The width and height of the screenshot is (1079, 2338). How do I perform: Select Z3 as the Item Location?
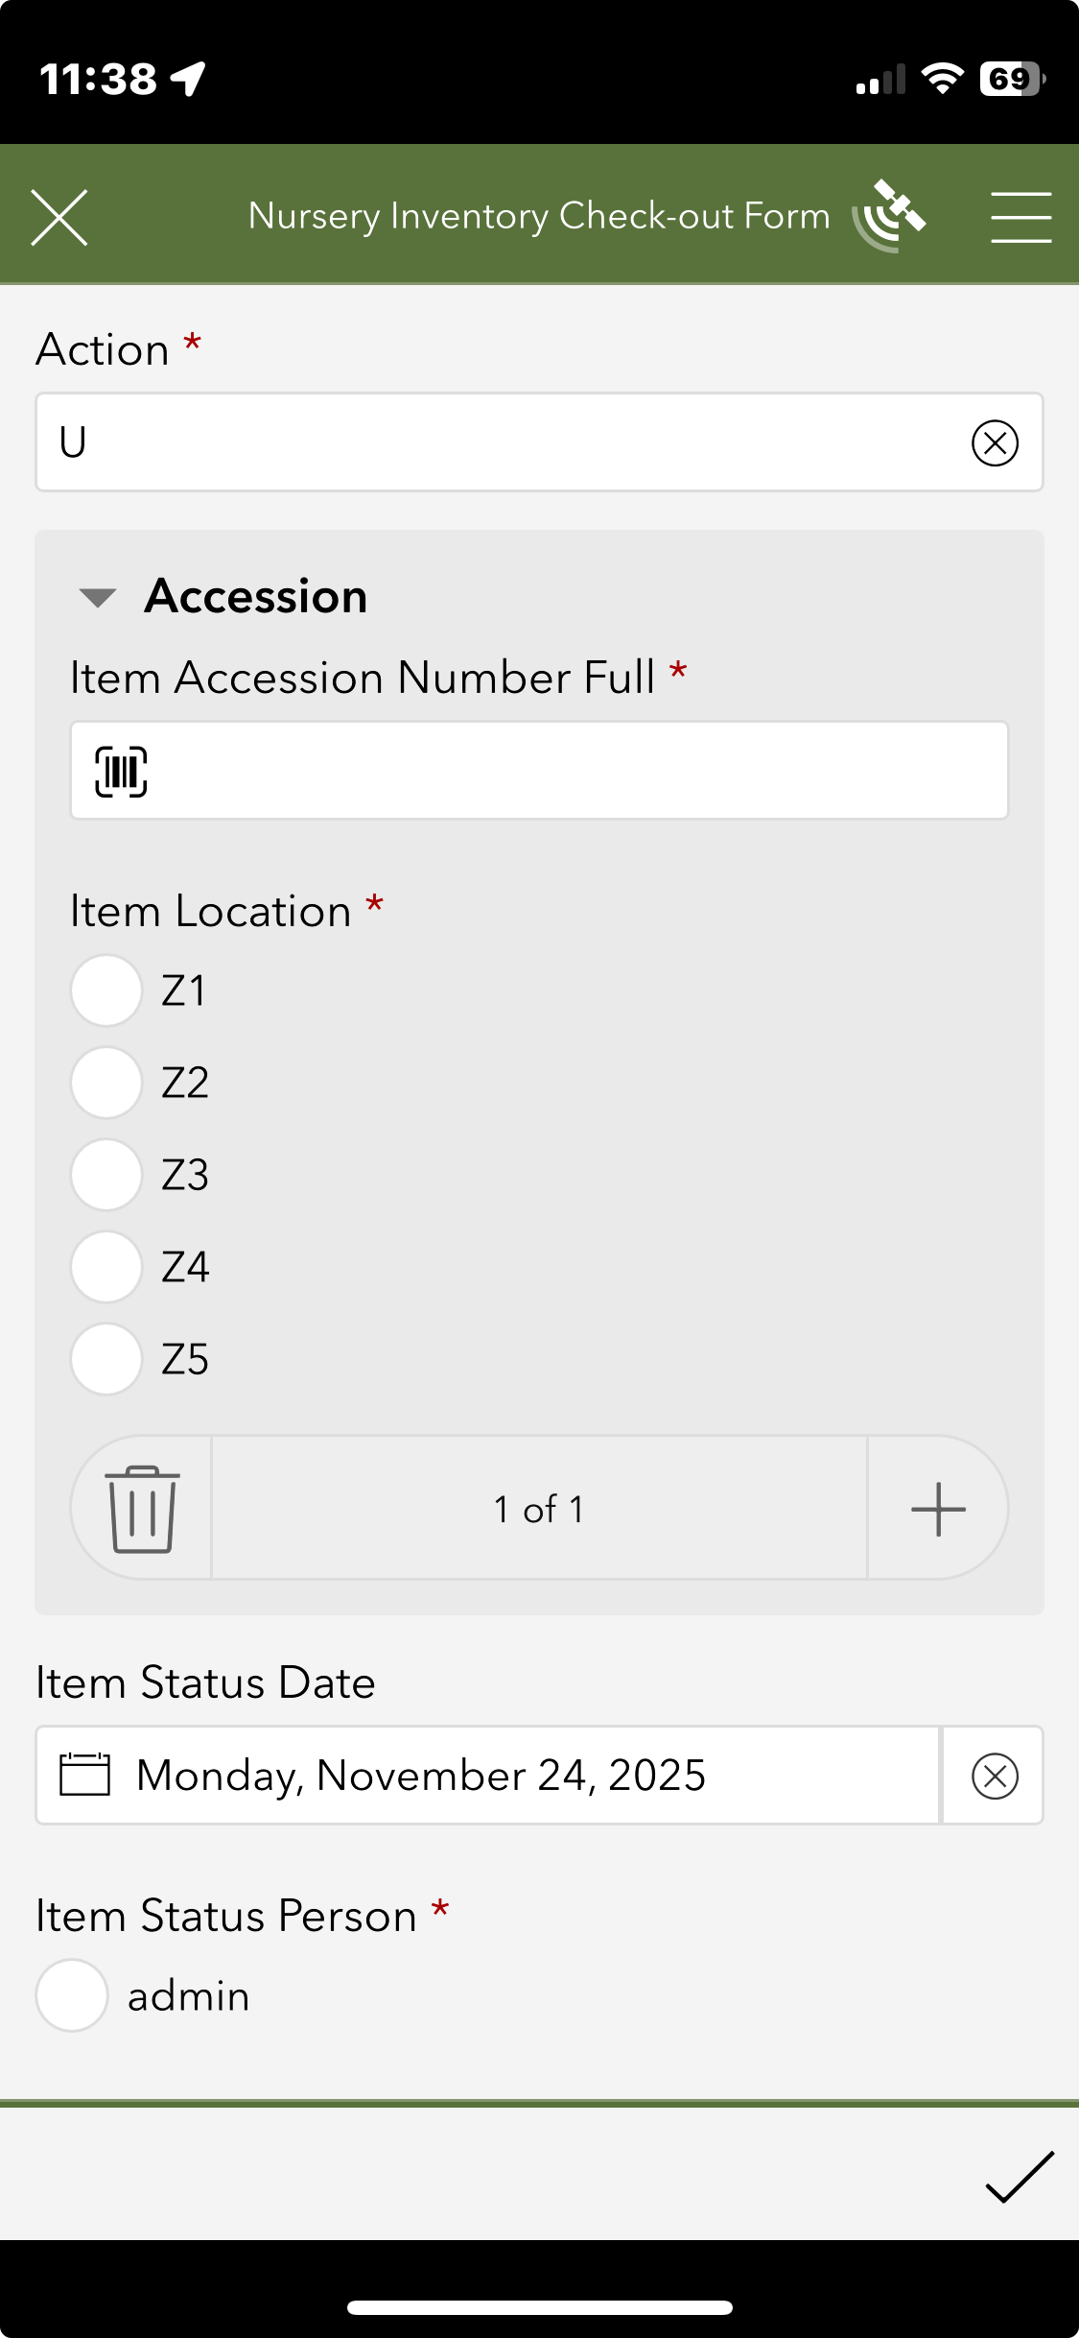(x=106, y=1174)
